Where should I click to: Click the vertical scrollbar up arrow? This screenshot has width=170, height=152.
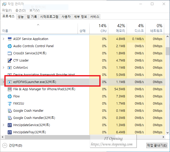(168, 37)
